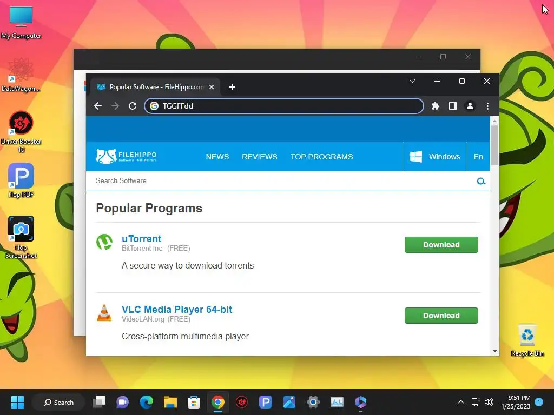Open the Windows platform selector
Image resolution: width=554 pixels, height=415 pixels.
[435, 157]
